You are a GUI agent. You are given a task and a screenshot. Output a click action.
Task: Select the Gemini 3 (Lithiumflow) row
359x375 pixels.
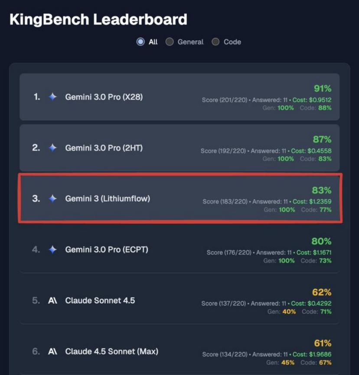(x=108, y=199)
